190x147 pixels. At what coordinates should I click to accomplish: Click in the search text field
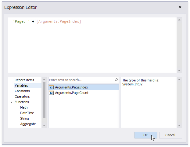81,80
